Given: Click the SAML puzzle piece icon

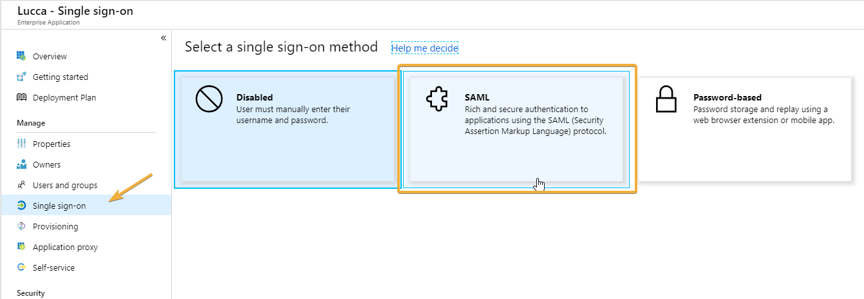Looking at the screenshot, I should tap(437, 99).
